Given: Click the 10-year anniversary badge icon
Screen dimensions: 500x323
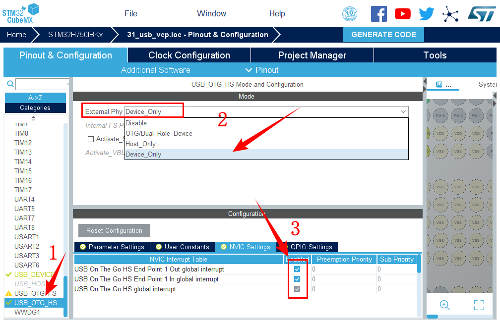Looking at the screenshot, I should [350, 14].
